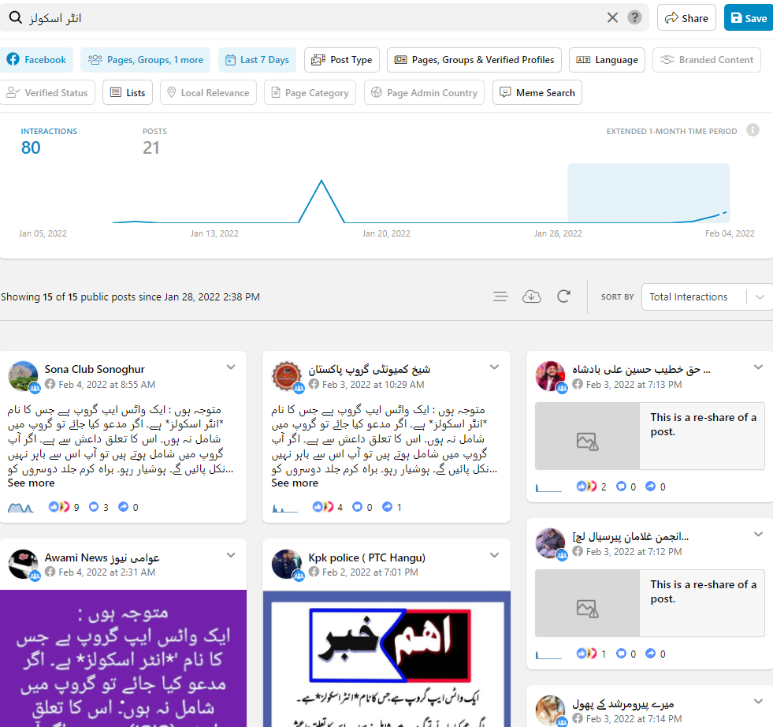The height and width of the screenshot is (727, 773).
Task: Open Sort By Total Interactions dropdown
Action: [x=706, y=297]
